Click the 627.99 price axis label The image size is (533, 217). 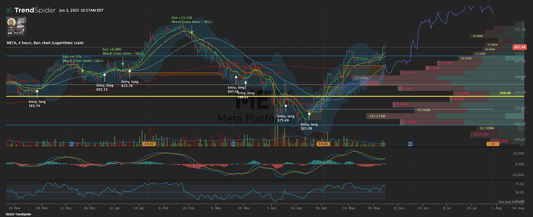520,61
